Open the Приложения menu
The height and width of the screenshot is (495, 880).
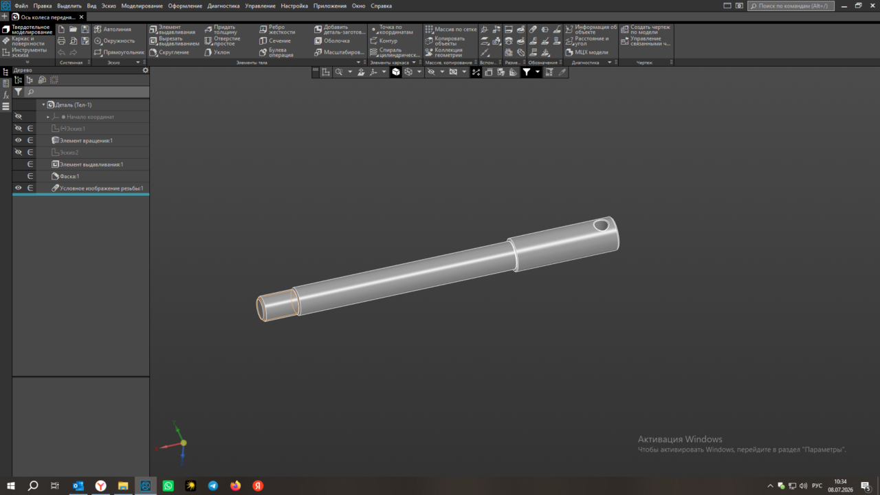pyautogui.click(x=330, y=5)
